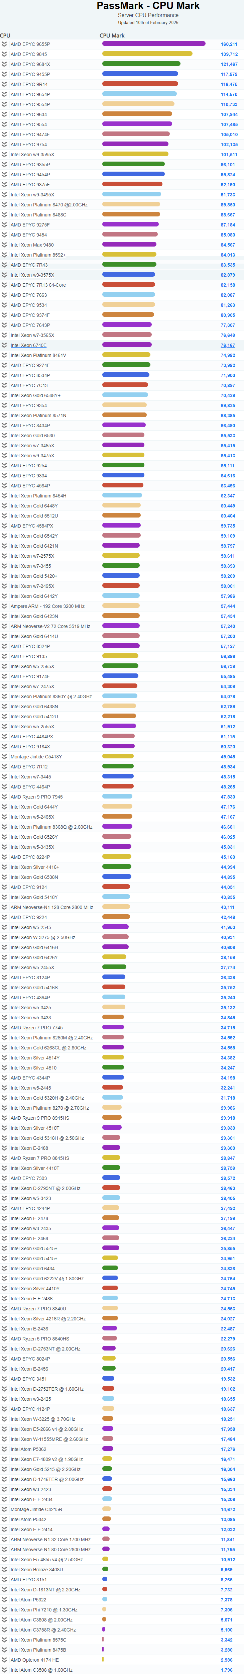Expand the AMD Opteron 4174 HE row
The width and height of the screenshot is (244, 1674).
(4, 1660)
